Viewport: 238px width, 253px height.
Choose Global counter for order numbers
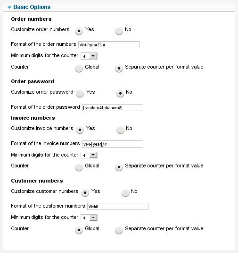click(x=79, y=68)
